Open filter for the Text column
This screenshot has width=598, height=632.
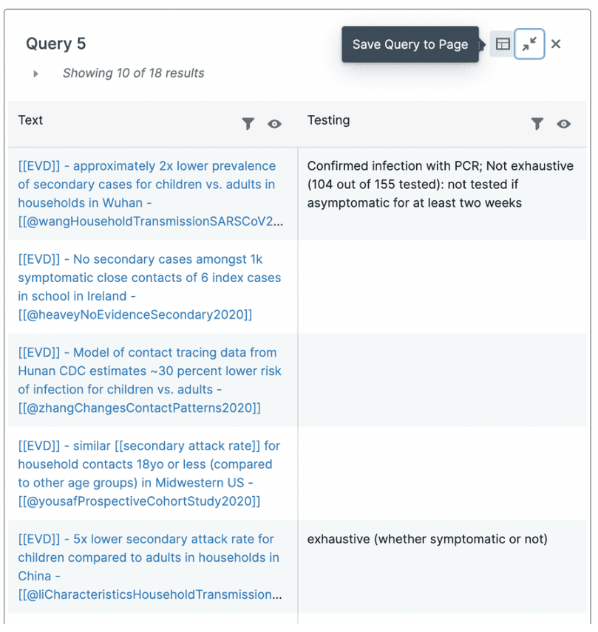248,124
